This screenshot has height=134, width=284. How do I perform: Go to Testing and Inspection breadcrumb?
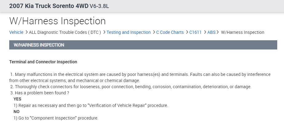[x=129, y=32]
